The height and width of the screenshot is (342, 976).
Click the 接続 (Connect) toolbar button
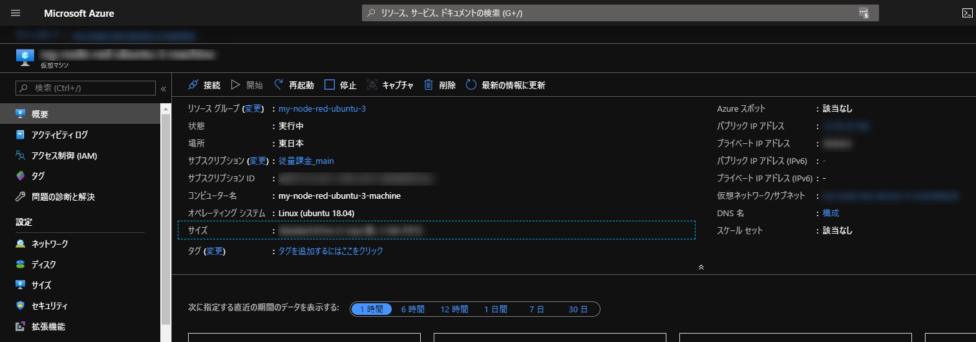click(204, 85)
